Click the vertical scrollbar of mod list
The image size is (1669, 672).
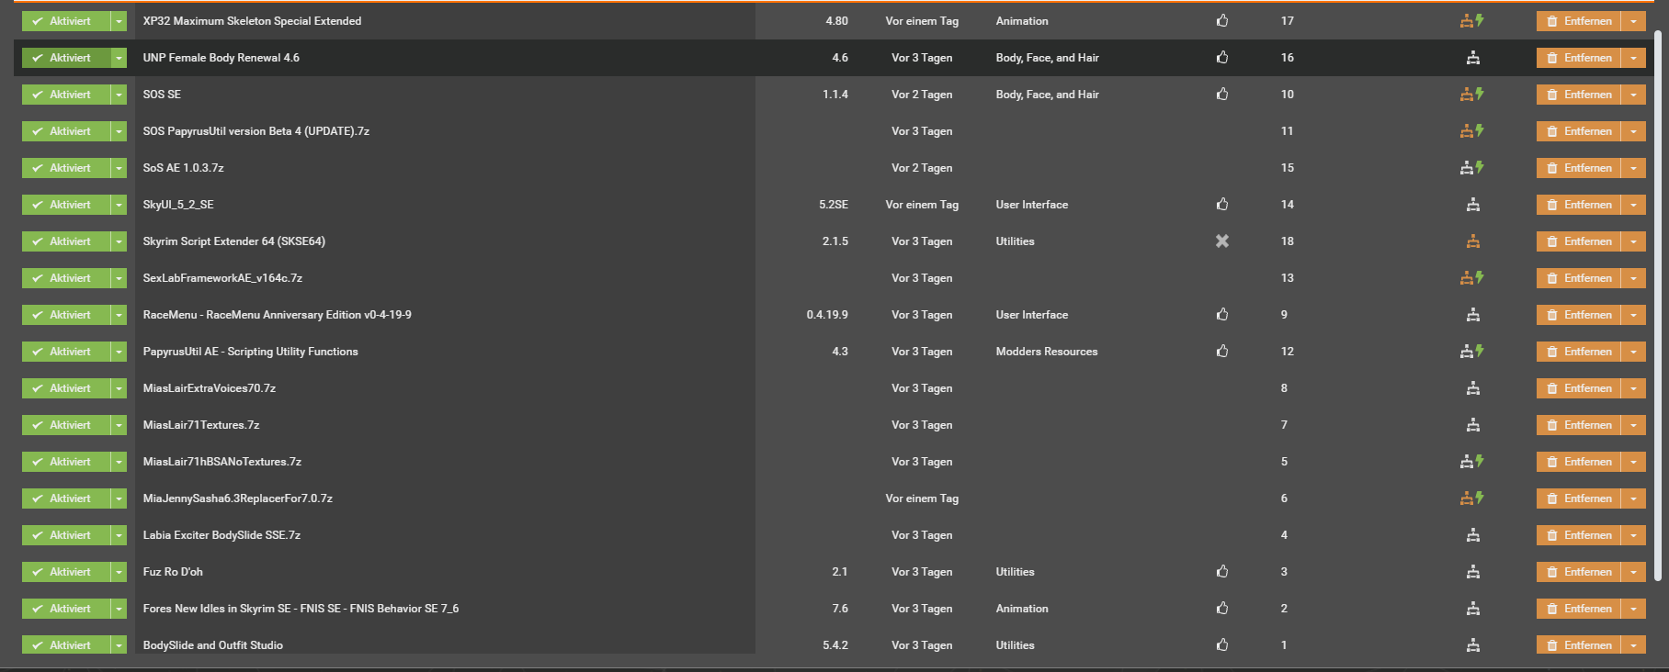1658,305
